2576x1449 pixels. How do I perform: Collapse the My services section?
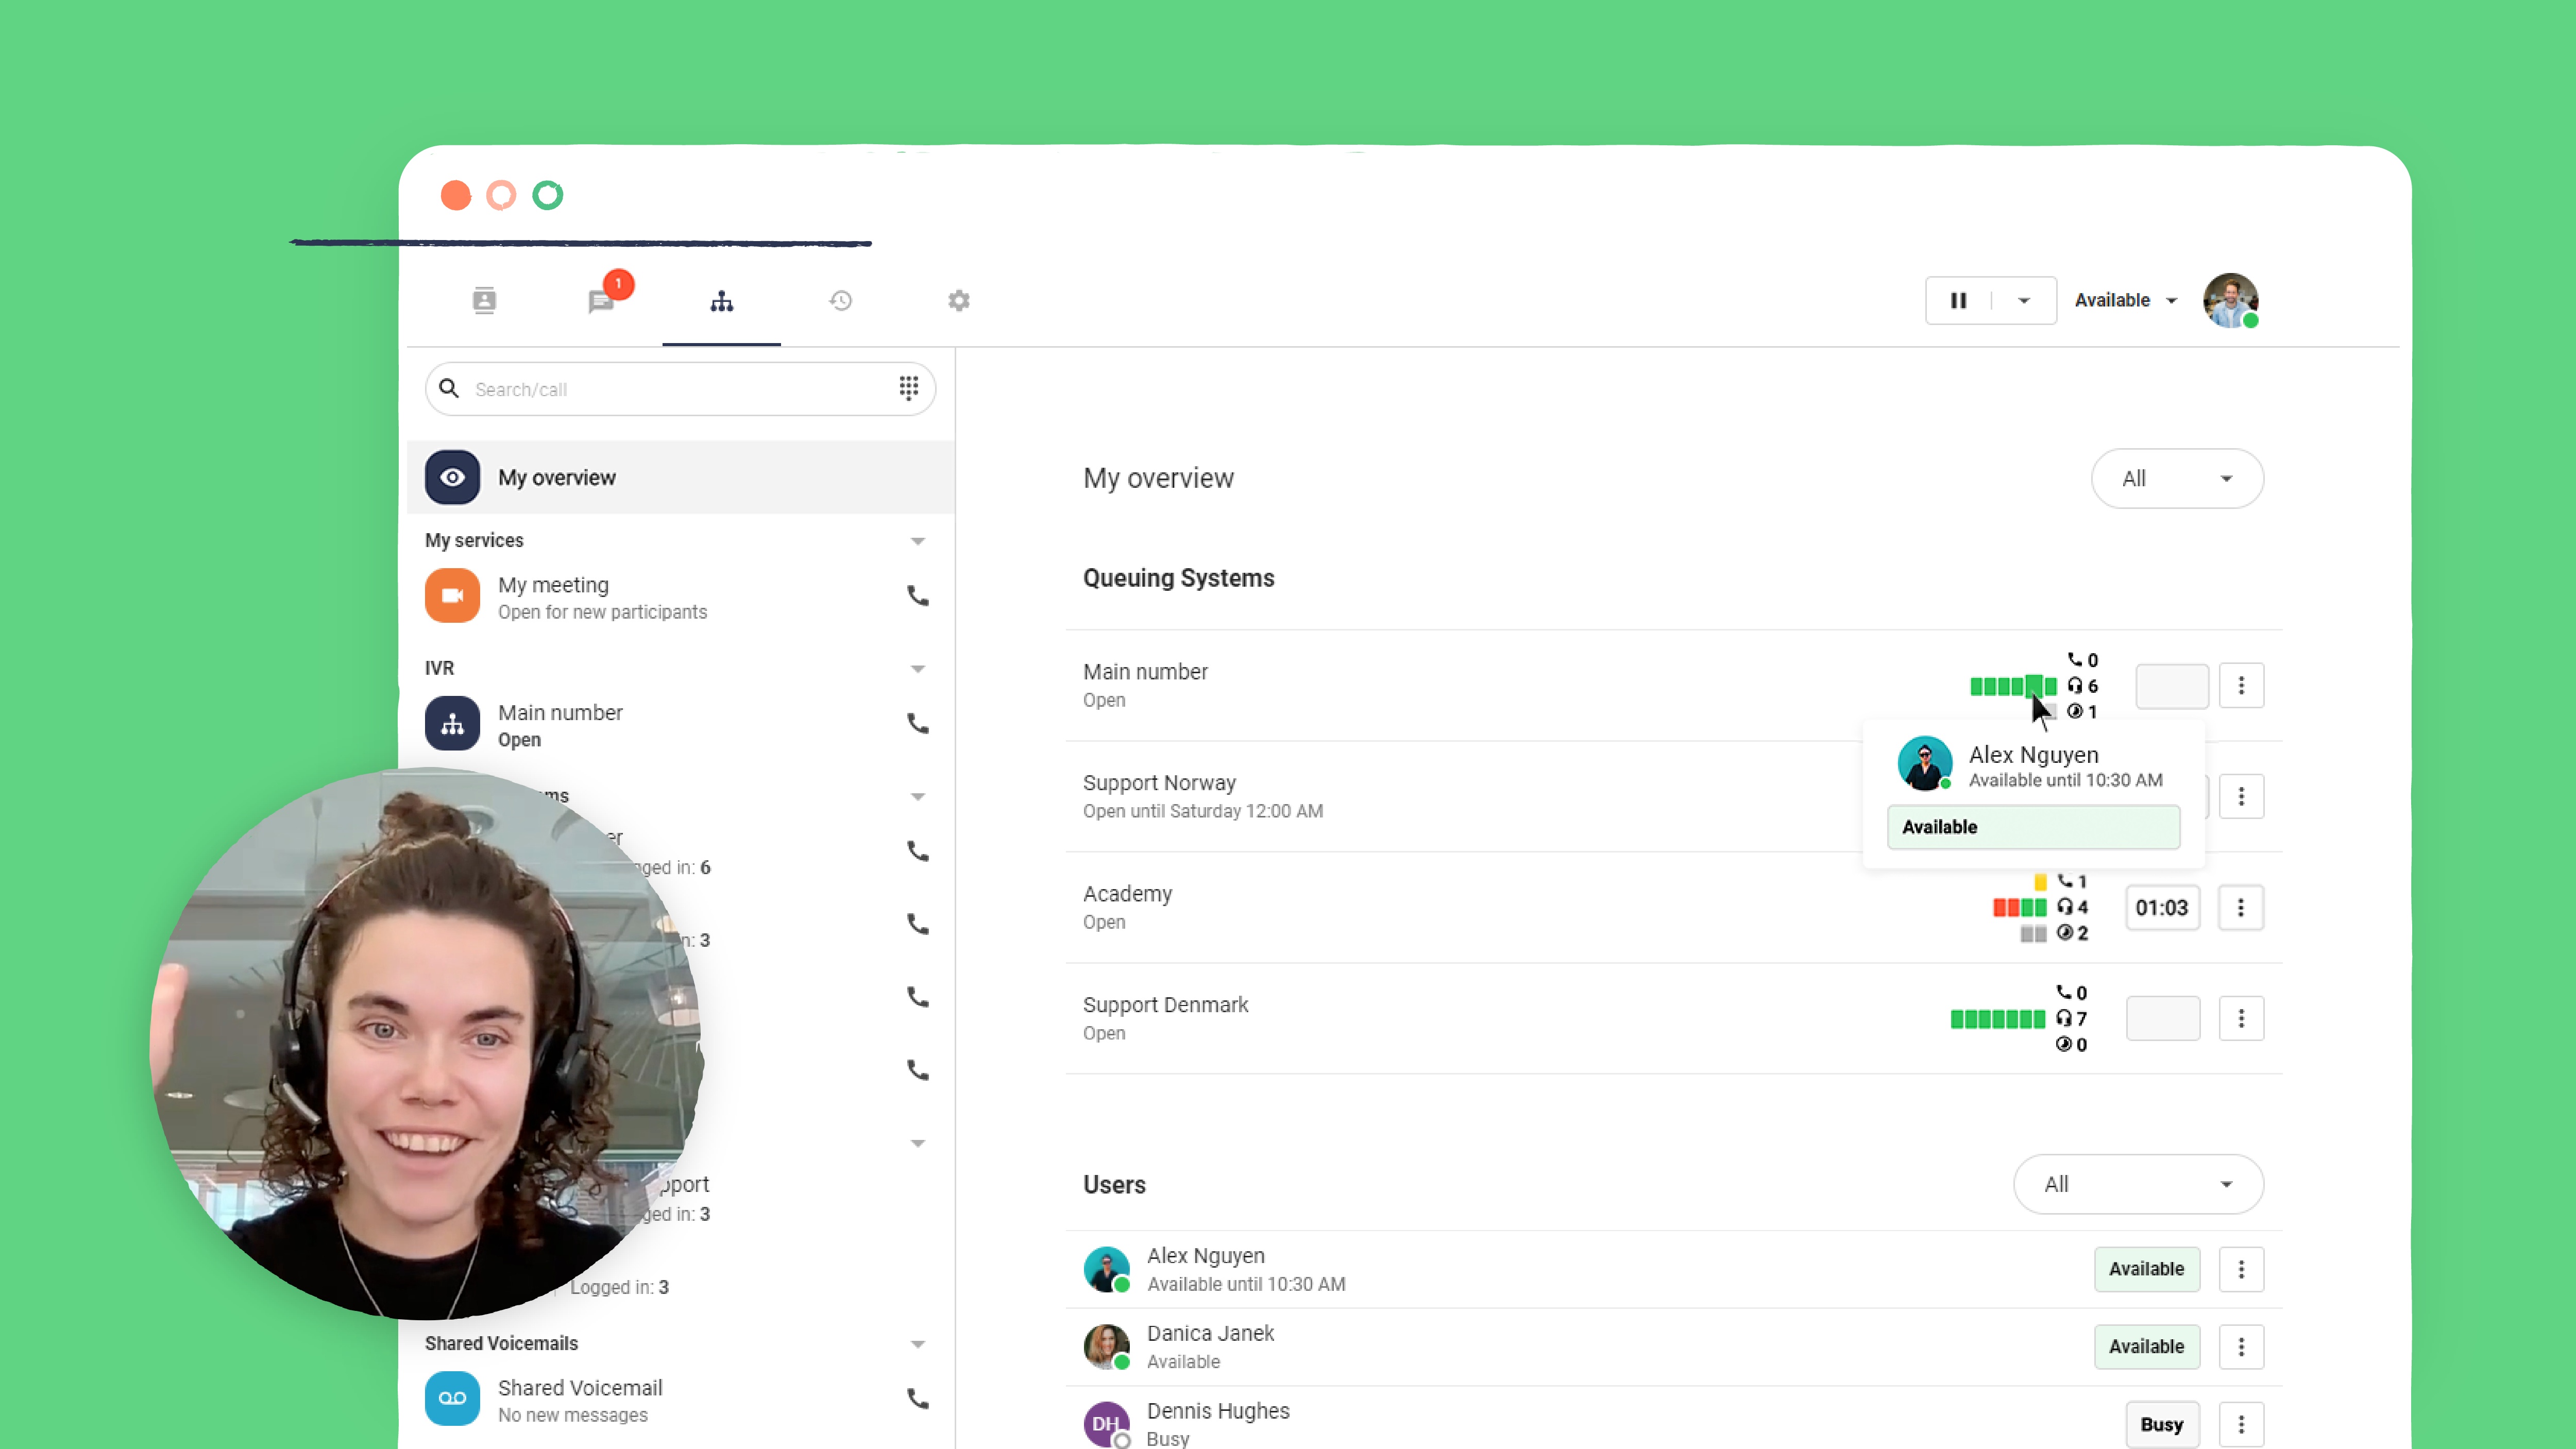click(917, 541)
